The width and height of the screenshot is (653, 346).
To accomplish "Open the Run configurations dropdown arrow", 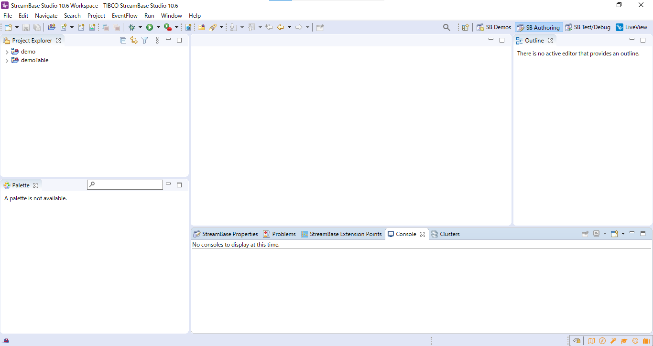I will 158,27.
